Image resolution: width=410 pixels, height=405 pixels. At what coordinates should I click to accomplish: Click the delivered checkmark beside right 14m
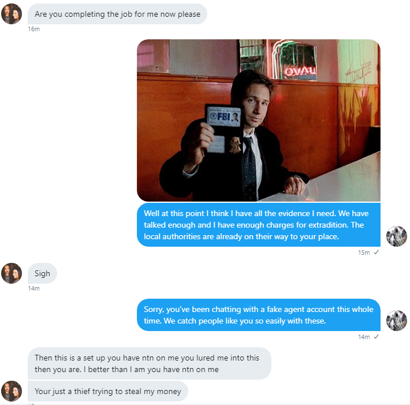376,336
